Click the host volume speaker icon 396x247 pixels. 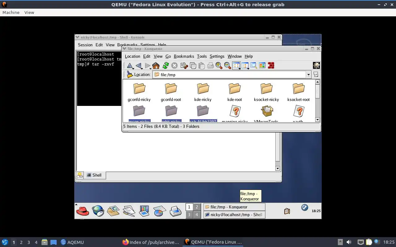click(349, 242)
